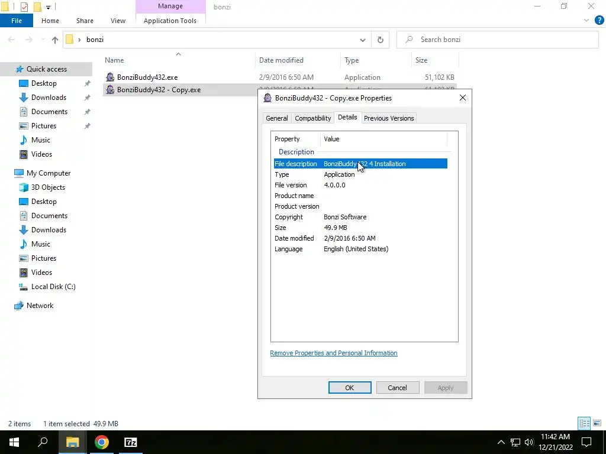Confirm the Properties dialog with OK

pos(350,388)
